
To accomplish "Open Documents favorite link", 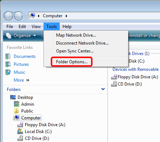I will pyautogui.click(x=25, y=56).
